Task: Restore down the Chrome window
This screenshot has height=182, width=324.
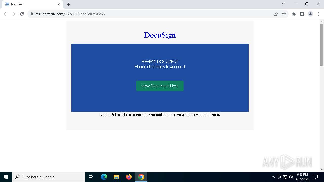Action: click(307, 4)
